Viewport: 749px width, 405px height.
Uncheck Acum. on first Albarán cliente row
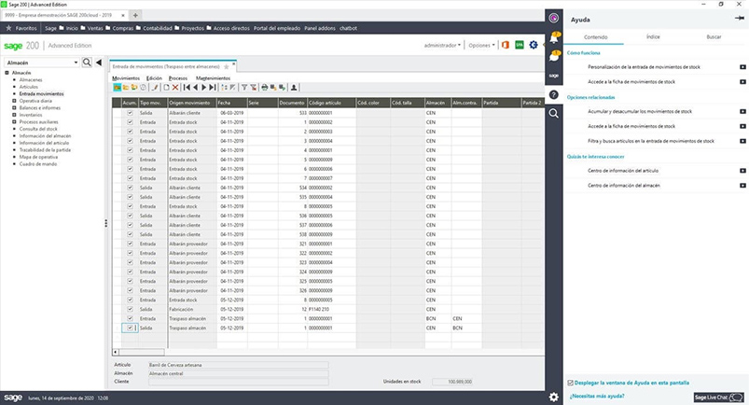130,113
